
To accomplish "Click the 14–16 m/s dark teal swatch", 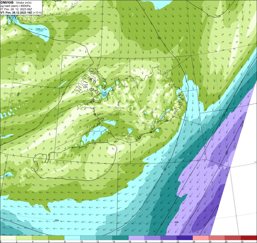I will click(x=121, y=238).
